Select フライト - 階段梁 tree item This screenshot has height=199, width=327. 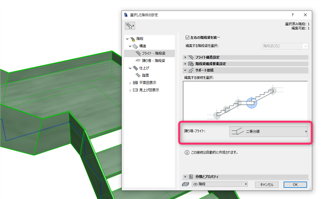pos(149,53)
